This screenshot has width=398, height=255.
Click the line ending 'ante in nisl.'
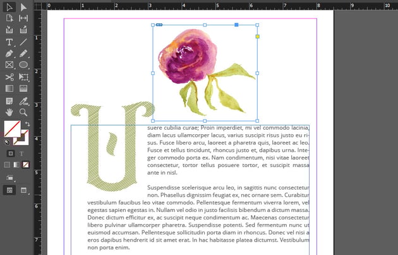(x=162, y=173)
